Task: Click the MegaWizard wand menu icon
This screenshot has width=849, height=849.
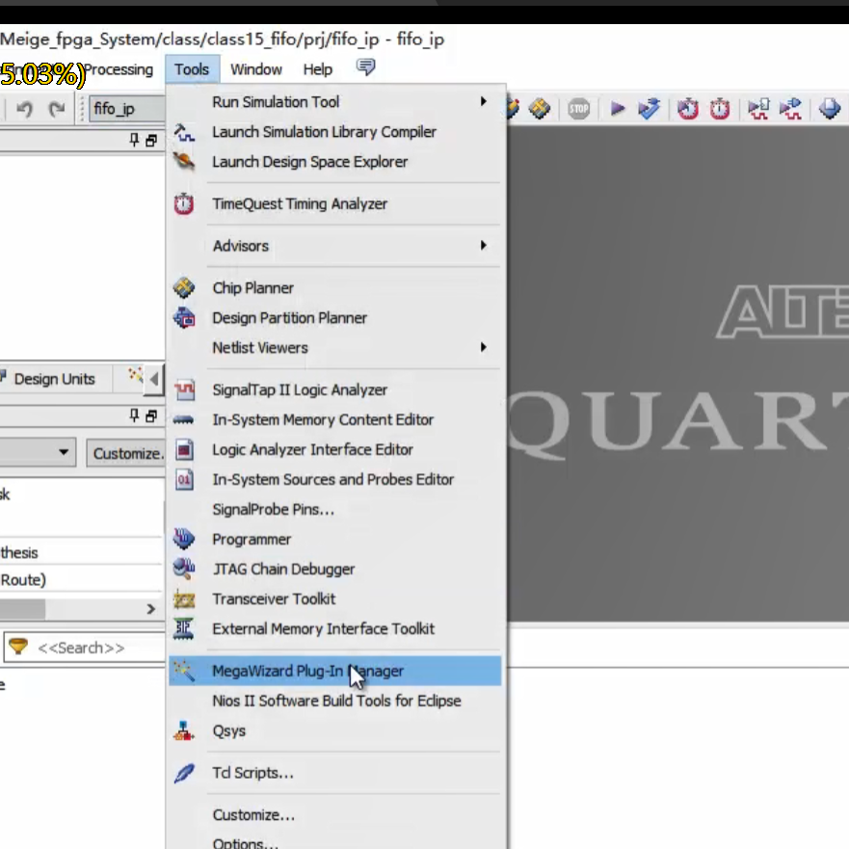Action: [x=183, y=671]
